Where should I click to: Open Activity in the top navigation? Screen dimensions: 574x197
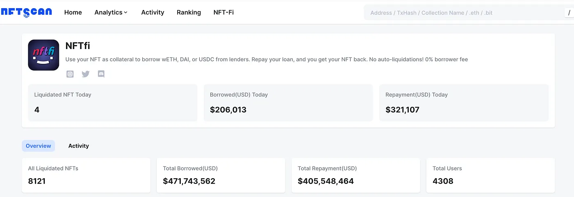[153, 12]
